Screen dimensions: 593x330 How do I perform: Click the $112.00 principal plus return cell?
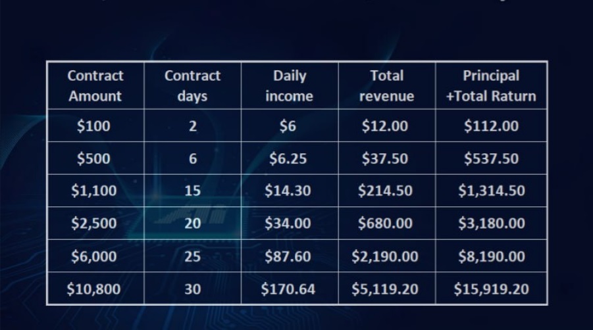(491, 126)
